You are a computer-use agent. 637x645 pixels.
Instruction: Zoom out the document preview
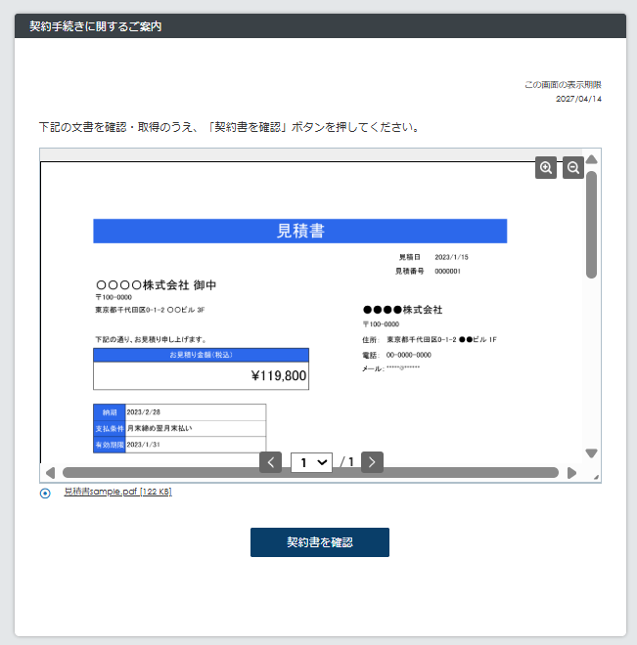coord(573,167)
